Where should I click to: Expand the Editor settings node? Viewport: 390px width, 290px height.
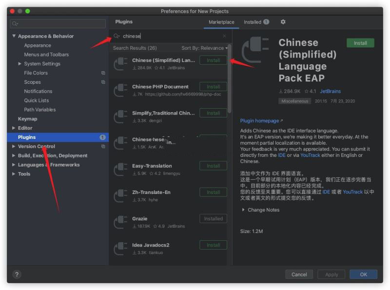(x=14, y=128)
